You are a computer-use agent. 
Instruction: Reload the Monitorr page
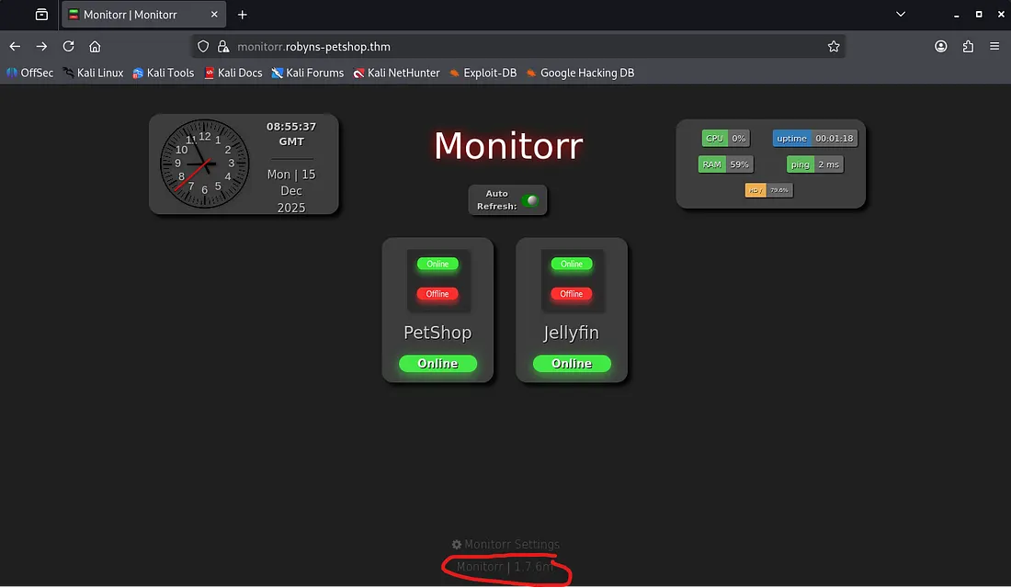click(68, 46)
